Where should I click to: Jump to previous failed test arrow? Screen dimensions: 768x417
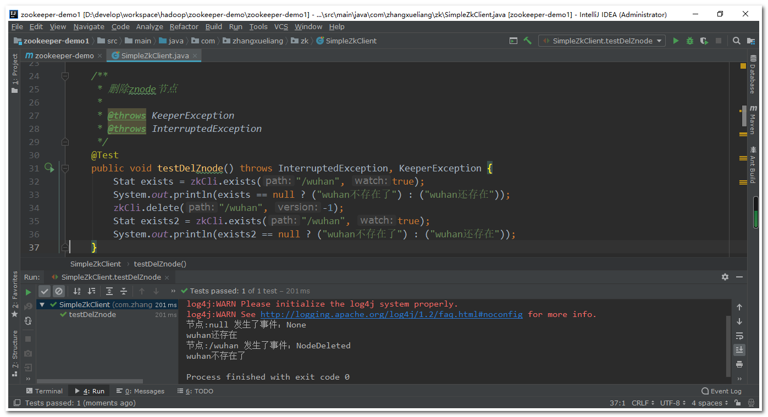(x=142, y=291)
